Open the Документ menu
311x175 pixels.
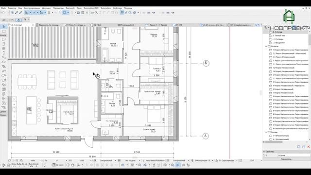[x=47, y=8]
